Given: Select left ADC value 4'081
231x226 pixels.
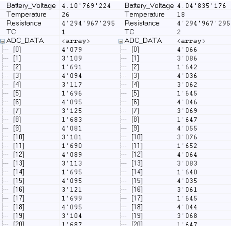Looking at the screenshot, I should [72, 128].
